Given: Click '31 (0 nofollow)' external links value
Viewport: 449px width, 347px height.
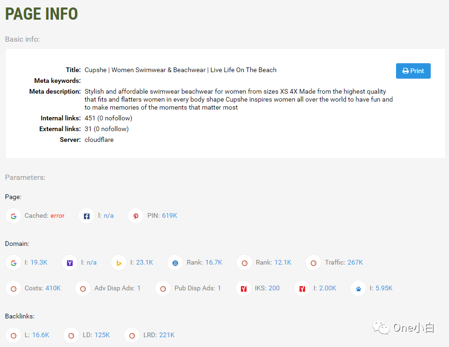Looking at the screenshot, I should [106, 129].
